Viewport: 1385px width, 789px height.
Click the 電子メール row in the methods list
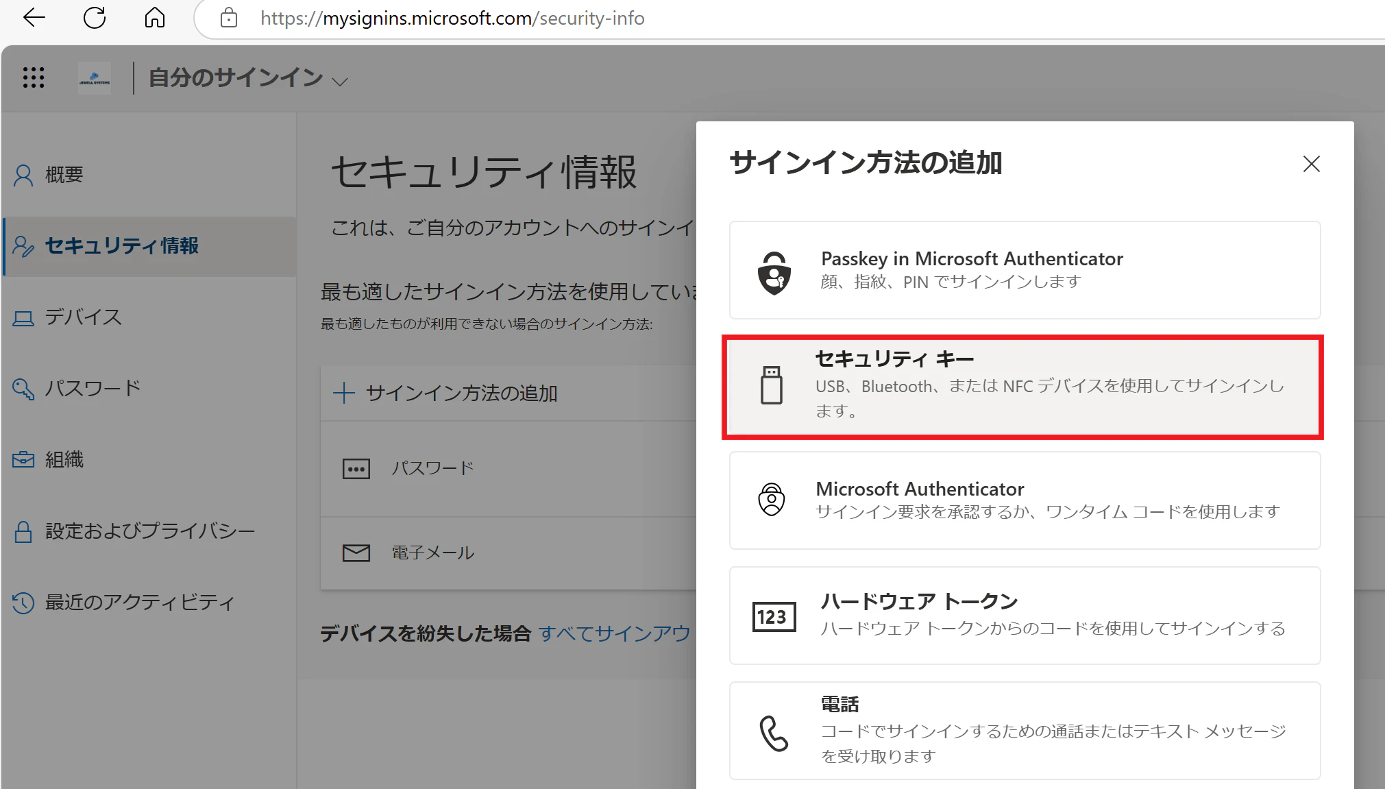[508, 553]
